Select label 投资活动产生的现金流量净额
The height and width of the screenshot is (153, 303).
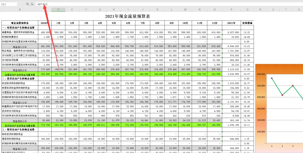click(20, 125)
